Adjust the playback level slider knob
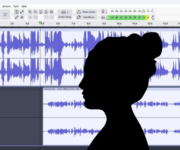Viewport: 180px width, 150px height. pyautogui.click(x=153, y=17)
